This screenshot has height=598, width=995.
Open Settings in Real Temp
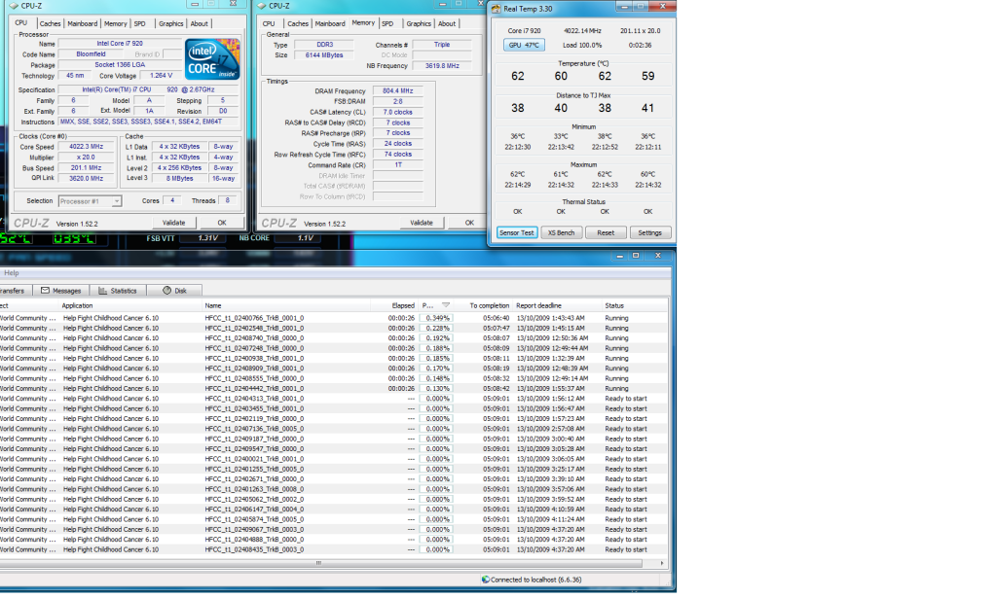click(649, 232)
